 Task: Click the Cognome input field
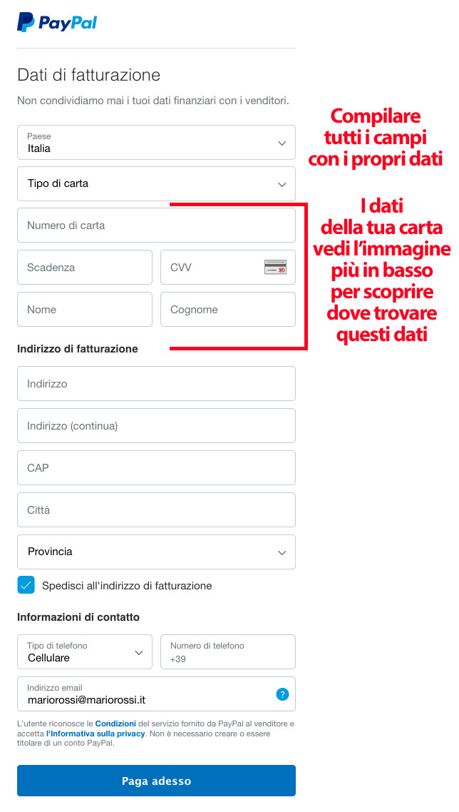228,309
